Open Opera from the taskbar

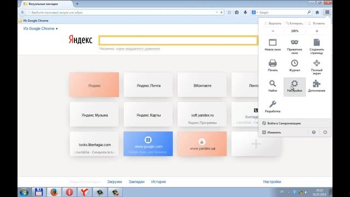point(69,192)
